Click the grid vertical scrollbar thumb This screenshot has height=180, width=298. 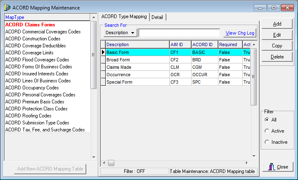tap(254, 77)
